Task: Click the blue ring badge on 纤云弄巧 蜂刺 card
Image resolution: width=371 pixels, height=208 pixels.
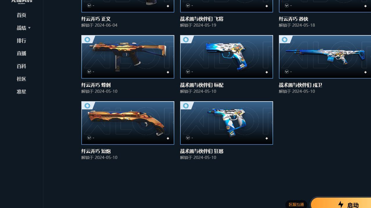Action: [x=87, y=39]
